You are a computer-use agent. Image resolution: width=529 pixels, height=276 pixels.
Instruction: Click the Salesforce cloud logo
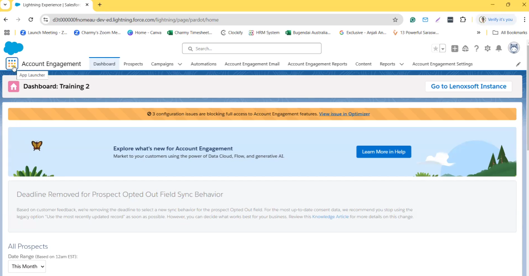[x=13, y=48]
